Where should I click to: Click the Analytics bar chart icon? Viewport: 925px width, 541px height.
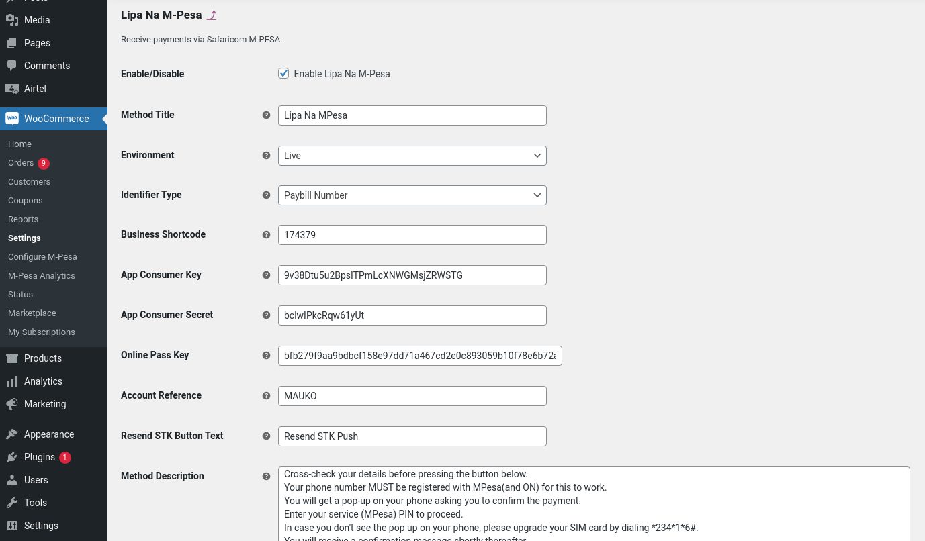pyautogui.click(x=12, y=381)
